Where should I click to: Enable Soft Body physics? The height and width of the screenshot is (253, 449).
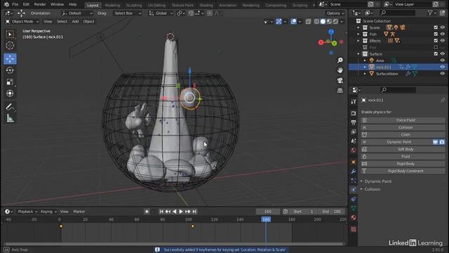point(403,149)
